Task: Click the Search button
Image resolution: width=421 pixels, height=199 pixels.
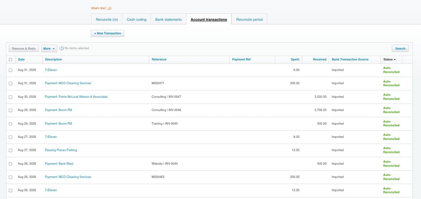Action: click(x=400, y=49)
